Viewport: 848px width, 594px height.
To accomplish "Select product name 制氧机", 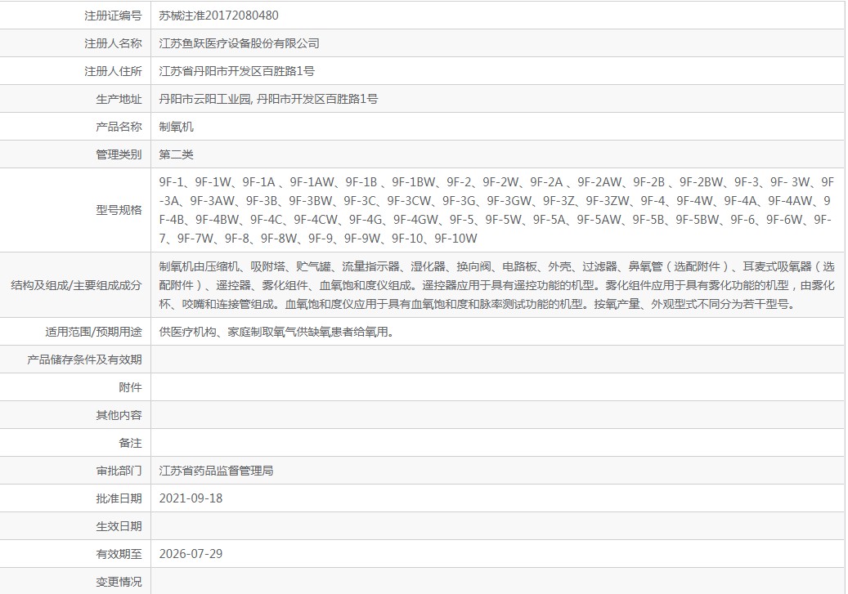I will (176, 127).
